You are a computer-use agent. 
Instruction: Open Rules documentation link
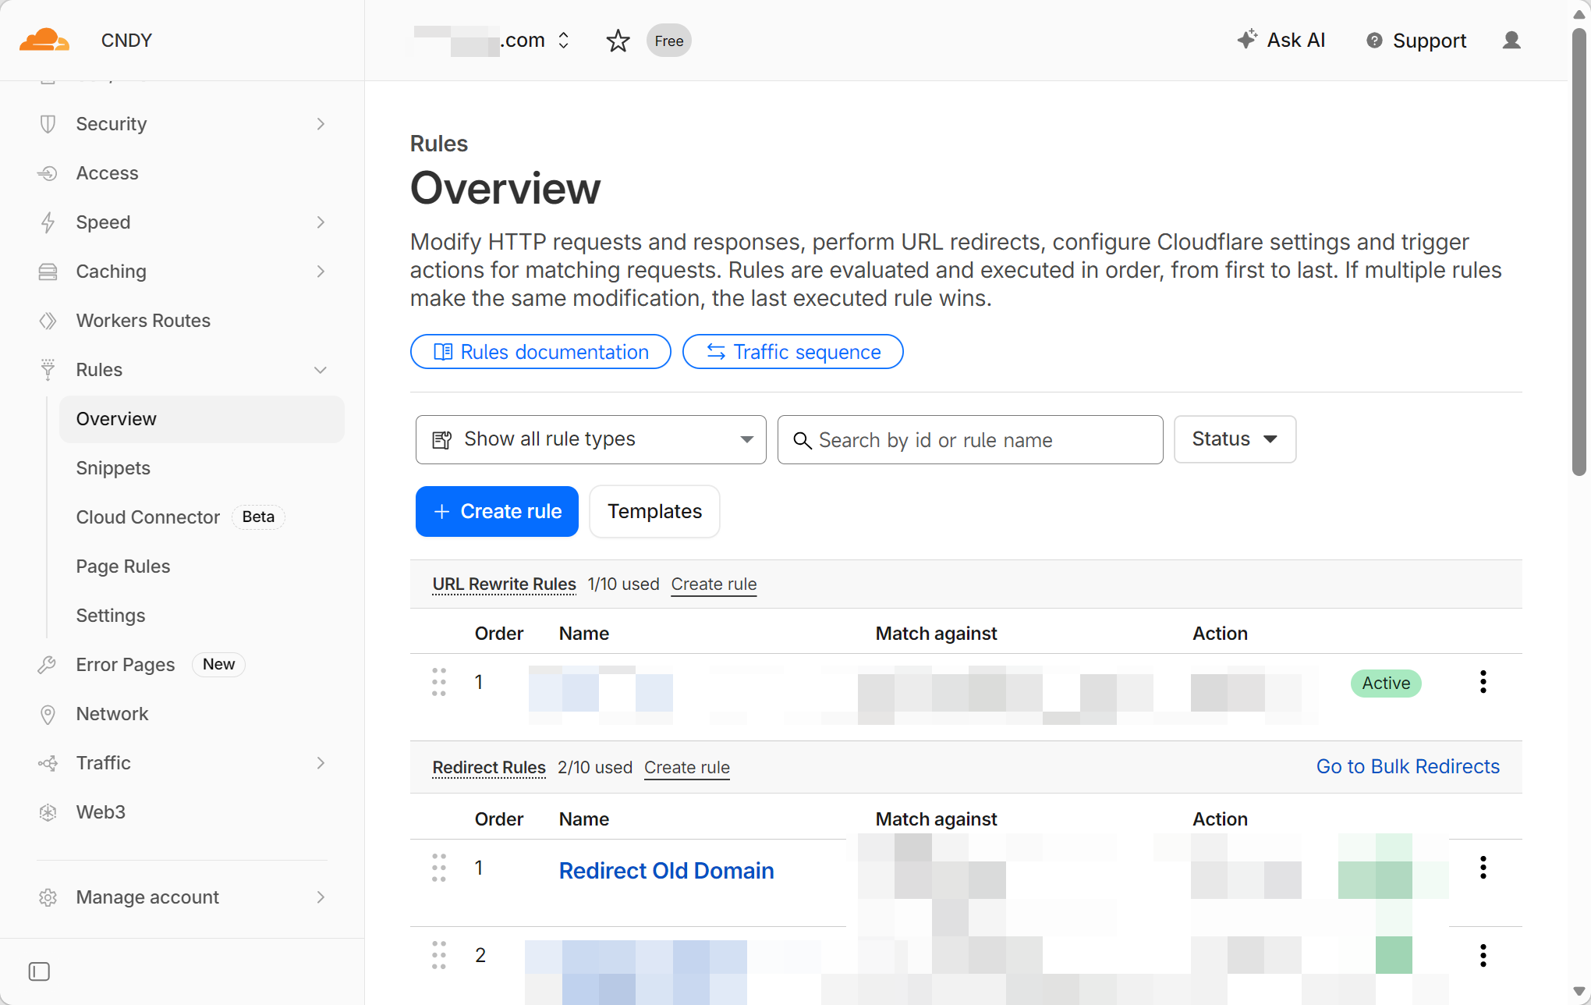tap(540, 352)
